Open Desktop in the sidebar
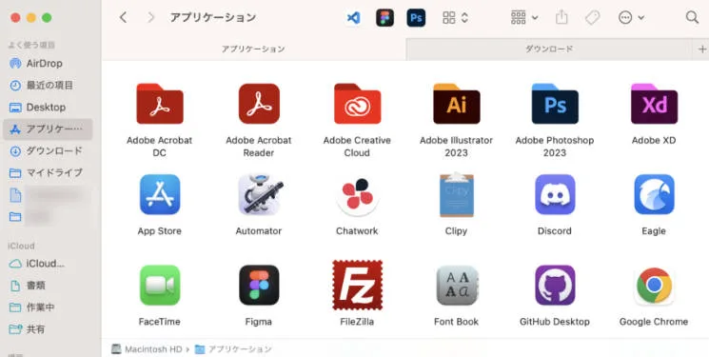This screenshot has width=709, height=357. (48, 108)
